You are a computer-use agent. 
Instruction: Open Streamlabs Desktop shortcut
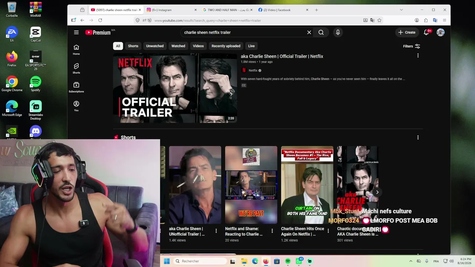point(36,110)
